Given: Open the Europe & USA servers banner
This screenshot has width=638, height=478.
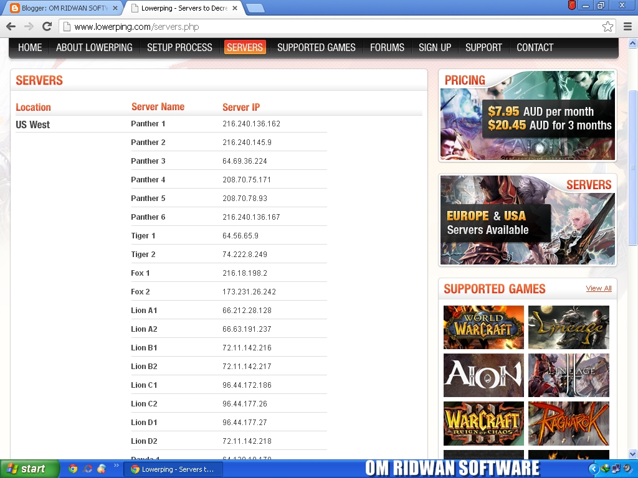Looking at the screenshot, I should click(x=527, y=220).
